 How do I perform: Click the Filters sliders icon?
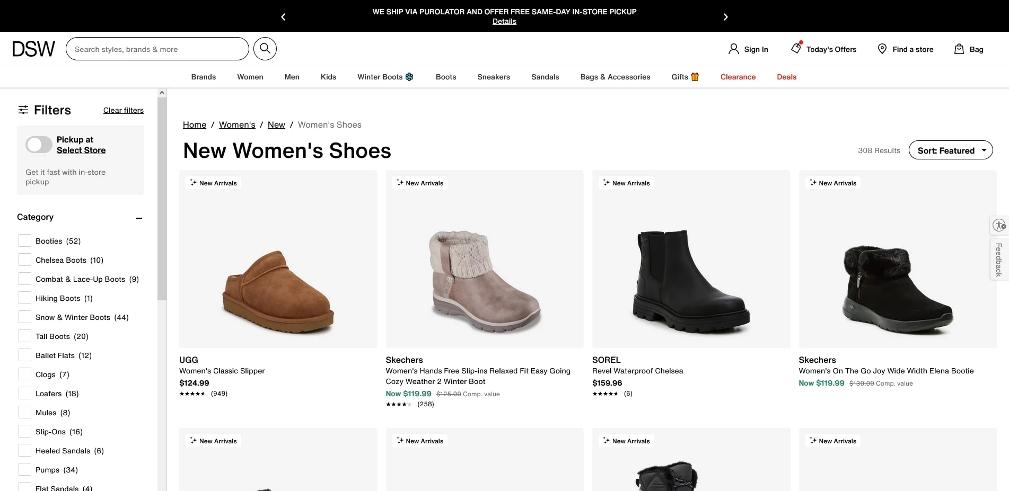click(23, 110)
